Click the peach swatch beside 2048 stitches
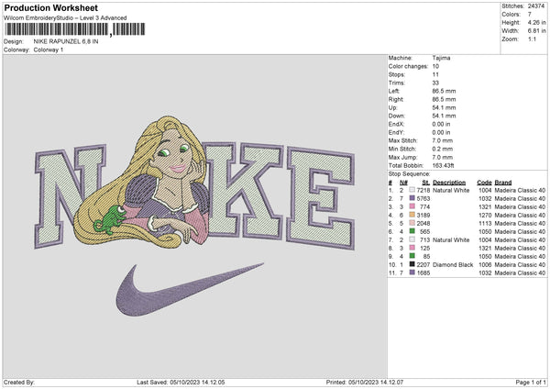 [x=412, y=223]
